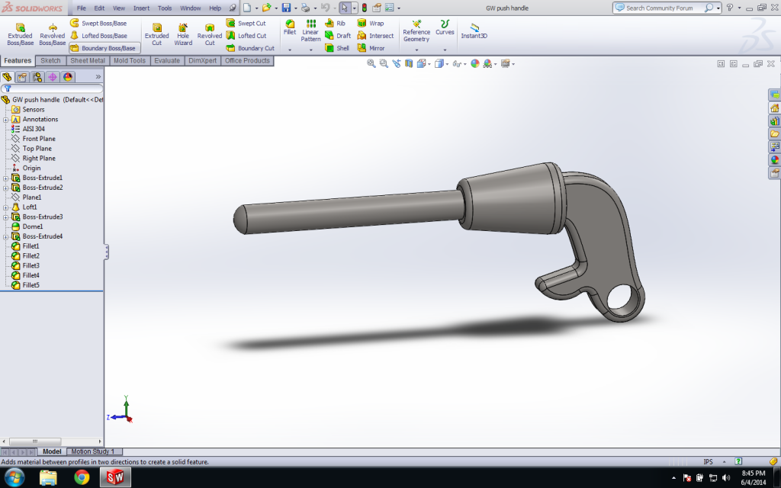The width and height of the screenshot is (781, 488).
Task: Open the Edit Appearance color wheel
Action: click(x=475, y=64)
